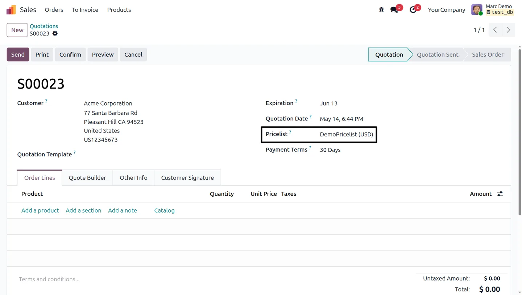Open the To Invoice menu
The height and width of the screenshot is (295, 522).
85,10
